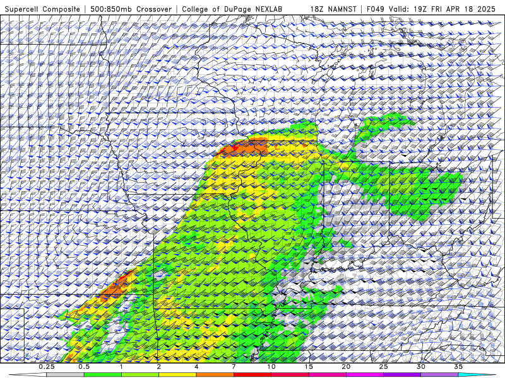The width and height of the screenshot is (505, 378).
Task: Select the cyan above-35 color bar arrow
Action: click(x=477, y=375)
